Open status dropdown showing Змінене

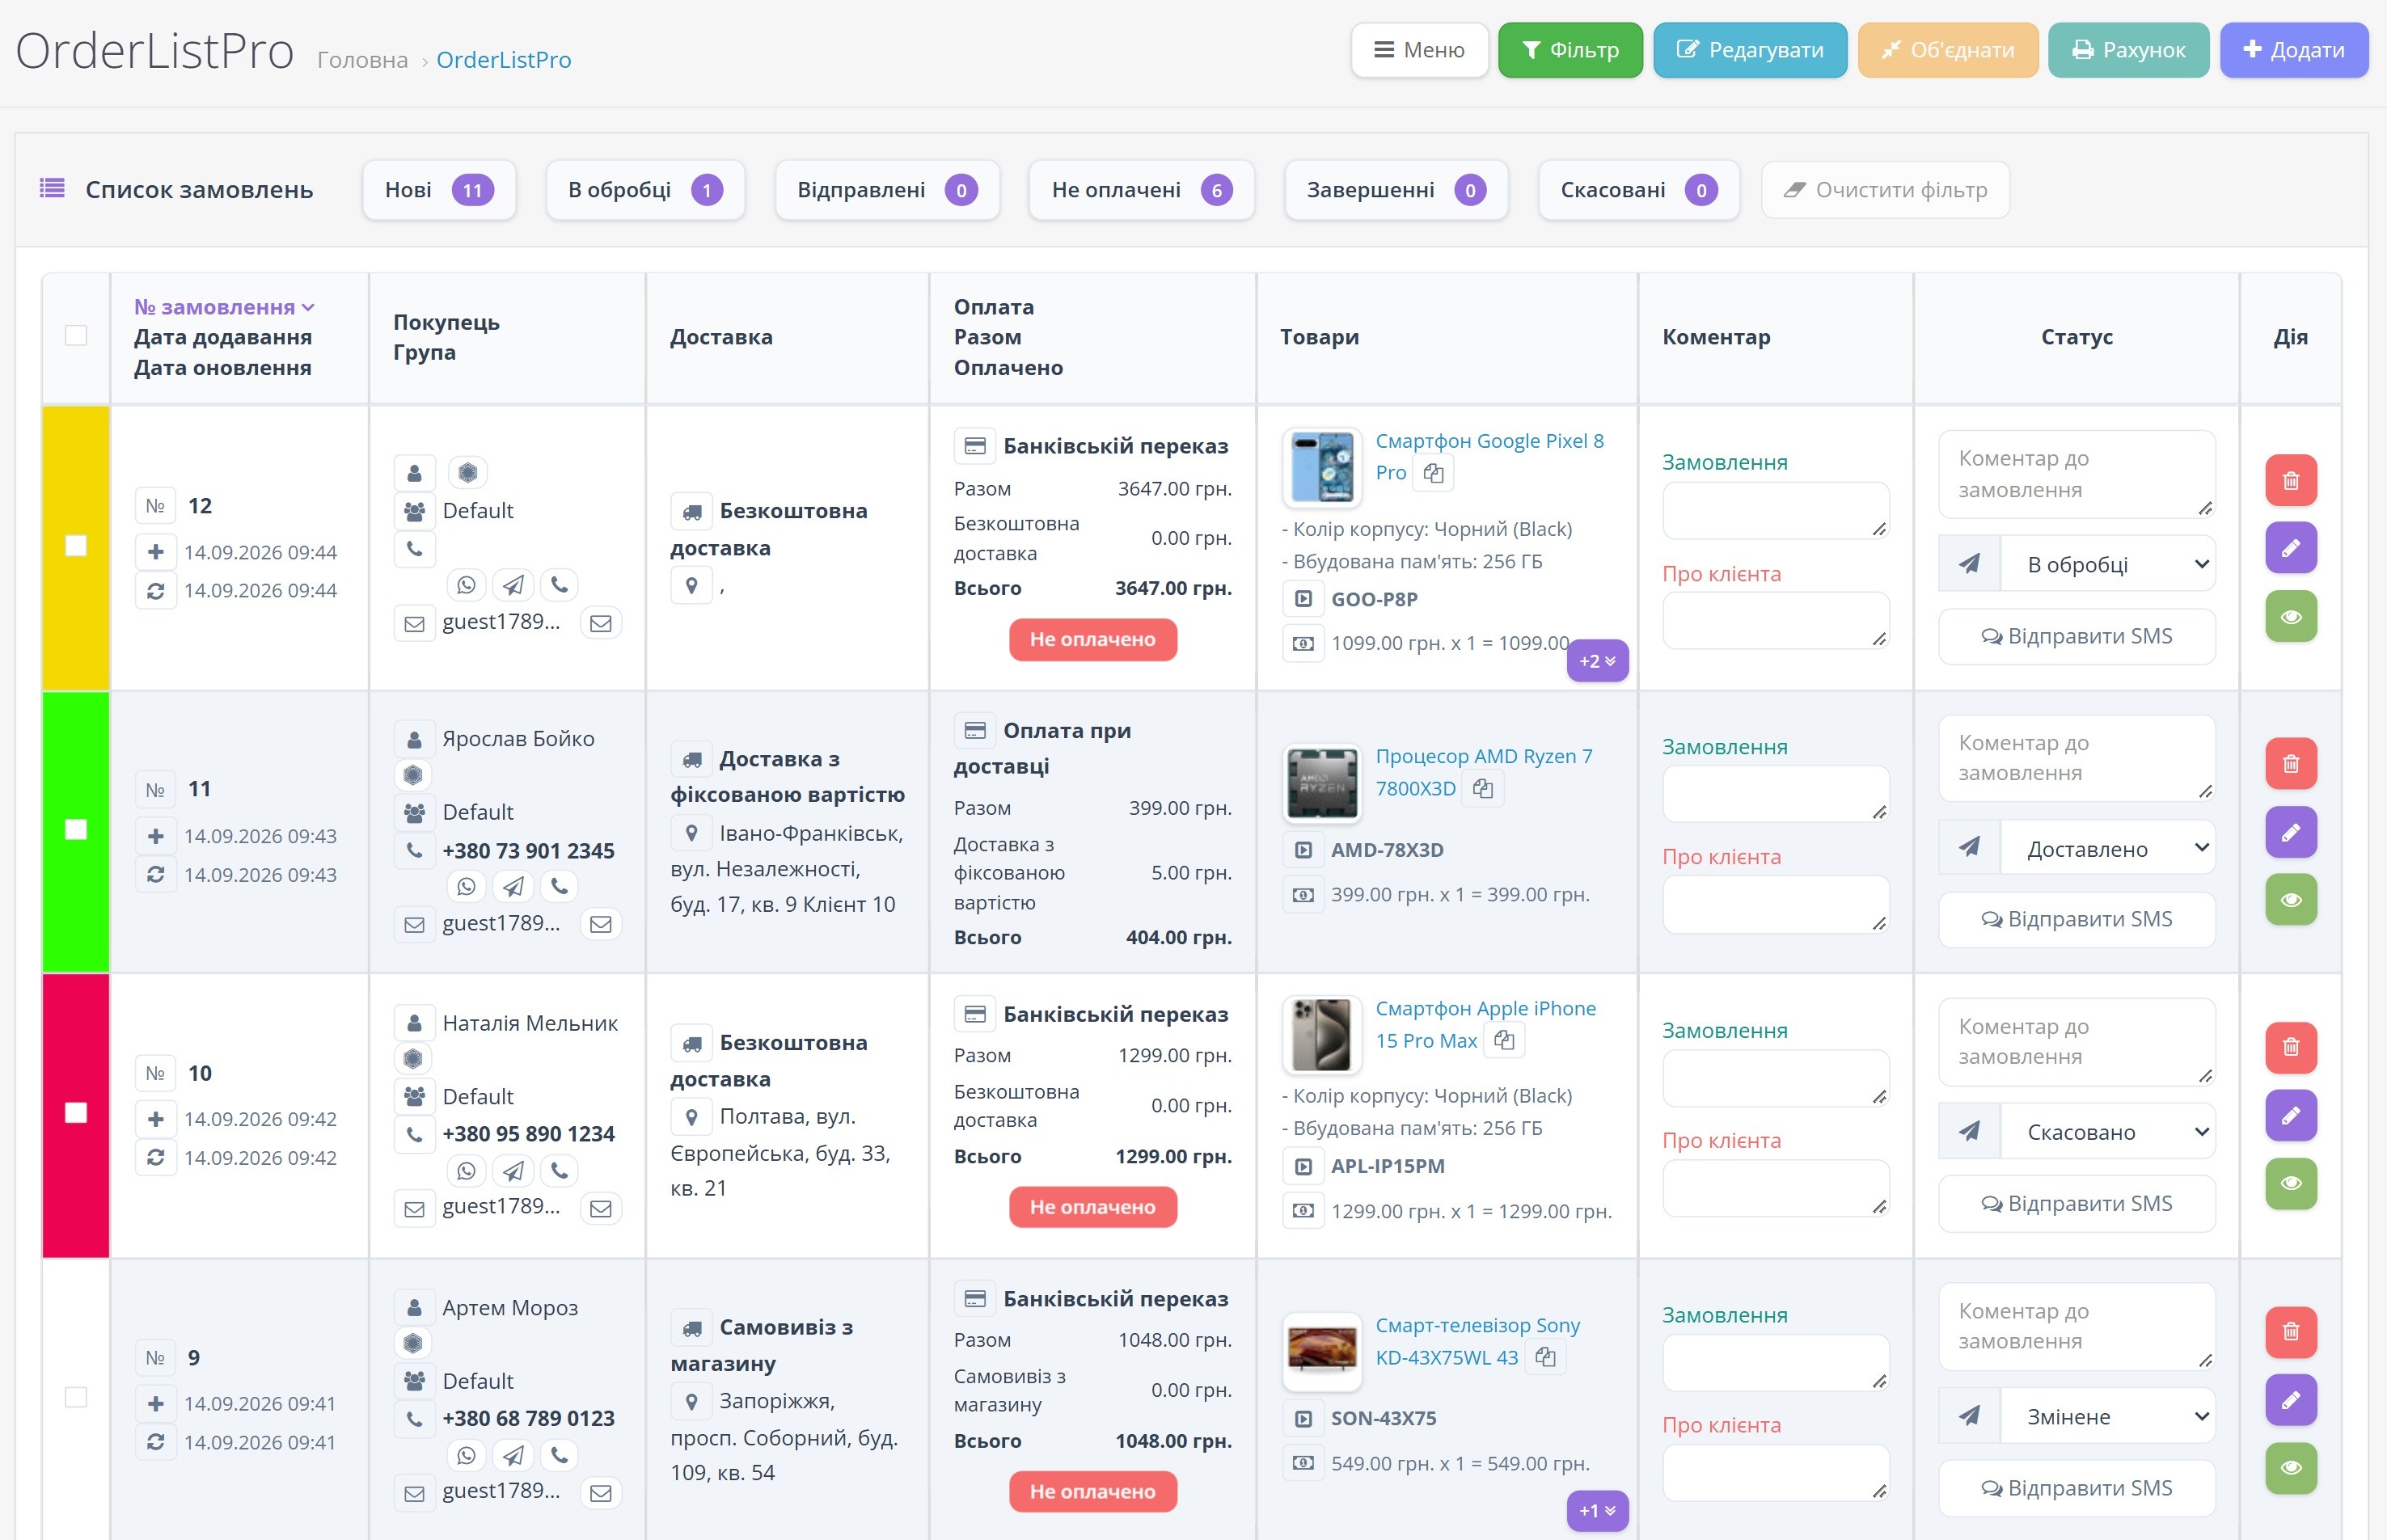(2107, 1416)
